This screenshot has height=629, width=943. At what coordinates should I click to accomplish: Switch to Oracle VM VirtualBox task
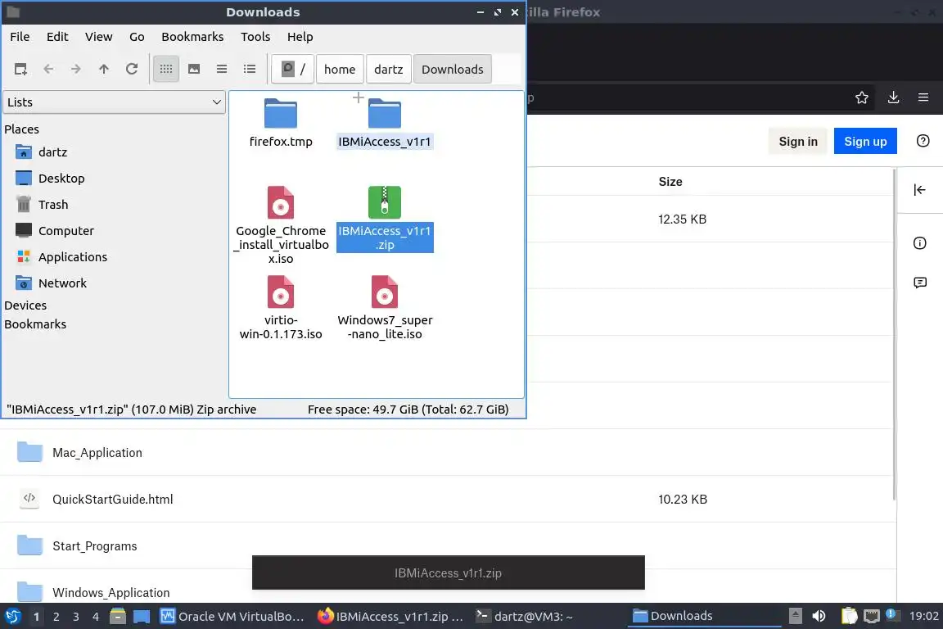(x=232, y=617)
